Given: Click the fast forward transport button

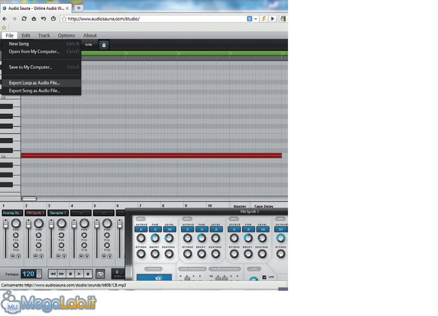Looking at the screenshot, I should click(x=61, y=274).
